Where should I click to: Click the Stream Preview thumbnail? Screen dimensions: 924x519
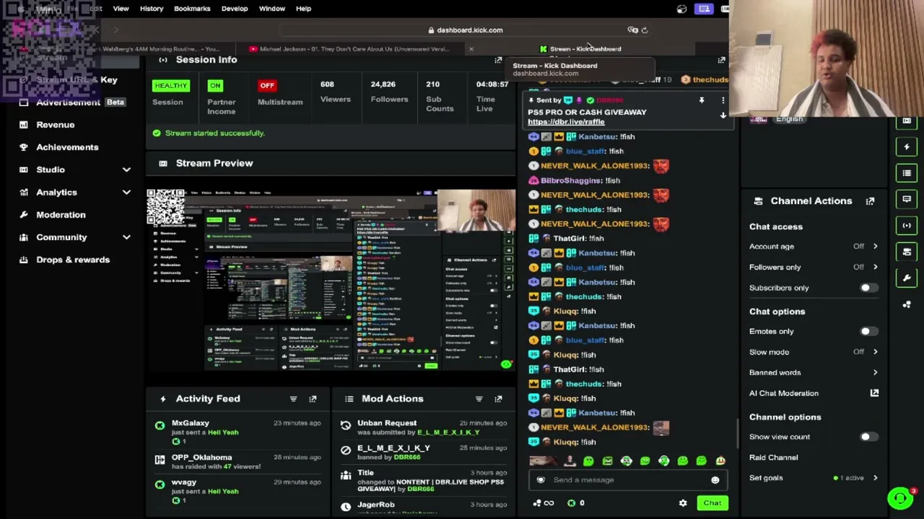[x=331, y=280]
